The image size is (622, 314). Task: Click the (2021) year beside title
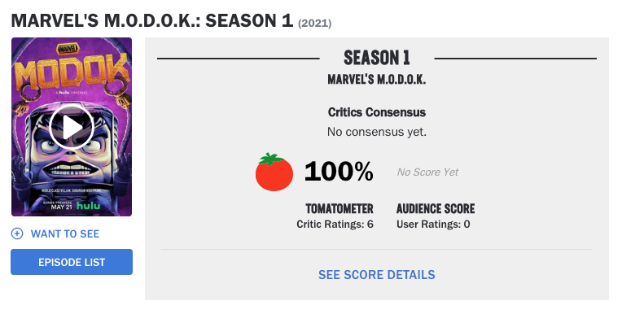pos(315,23)
